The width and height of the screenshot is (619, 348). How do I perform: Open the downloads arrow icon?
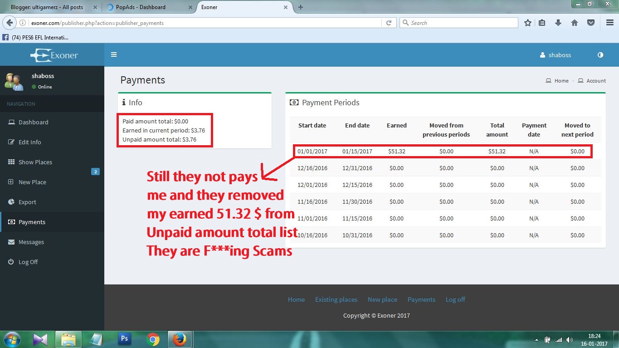[x=558, y=23]
